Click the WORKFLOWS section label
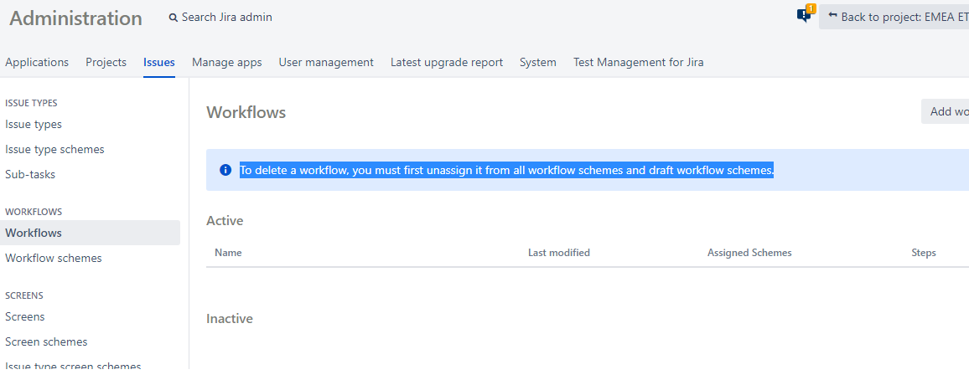 coord(34,212)
